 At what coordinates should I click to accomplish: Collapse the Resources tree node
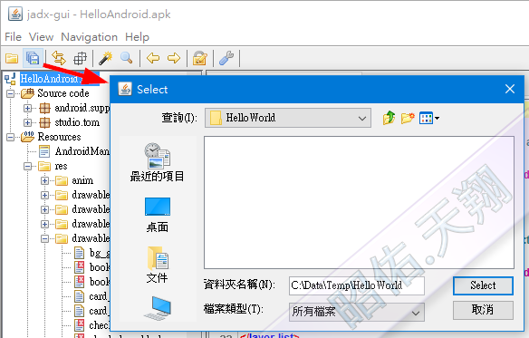(x=11, y=137)
